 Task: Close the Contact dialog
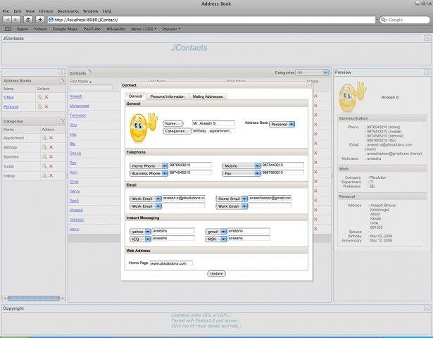309,85
